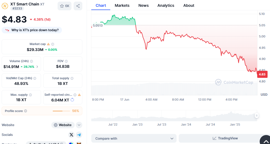Switch to the Analytics tab
Screen dimensions: 270x144
pyautogui.click(x=166, y=5)
